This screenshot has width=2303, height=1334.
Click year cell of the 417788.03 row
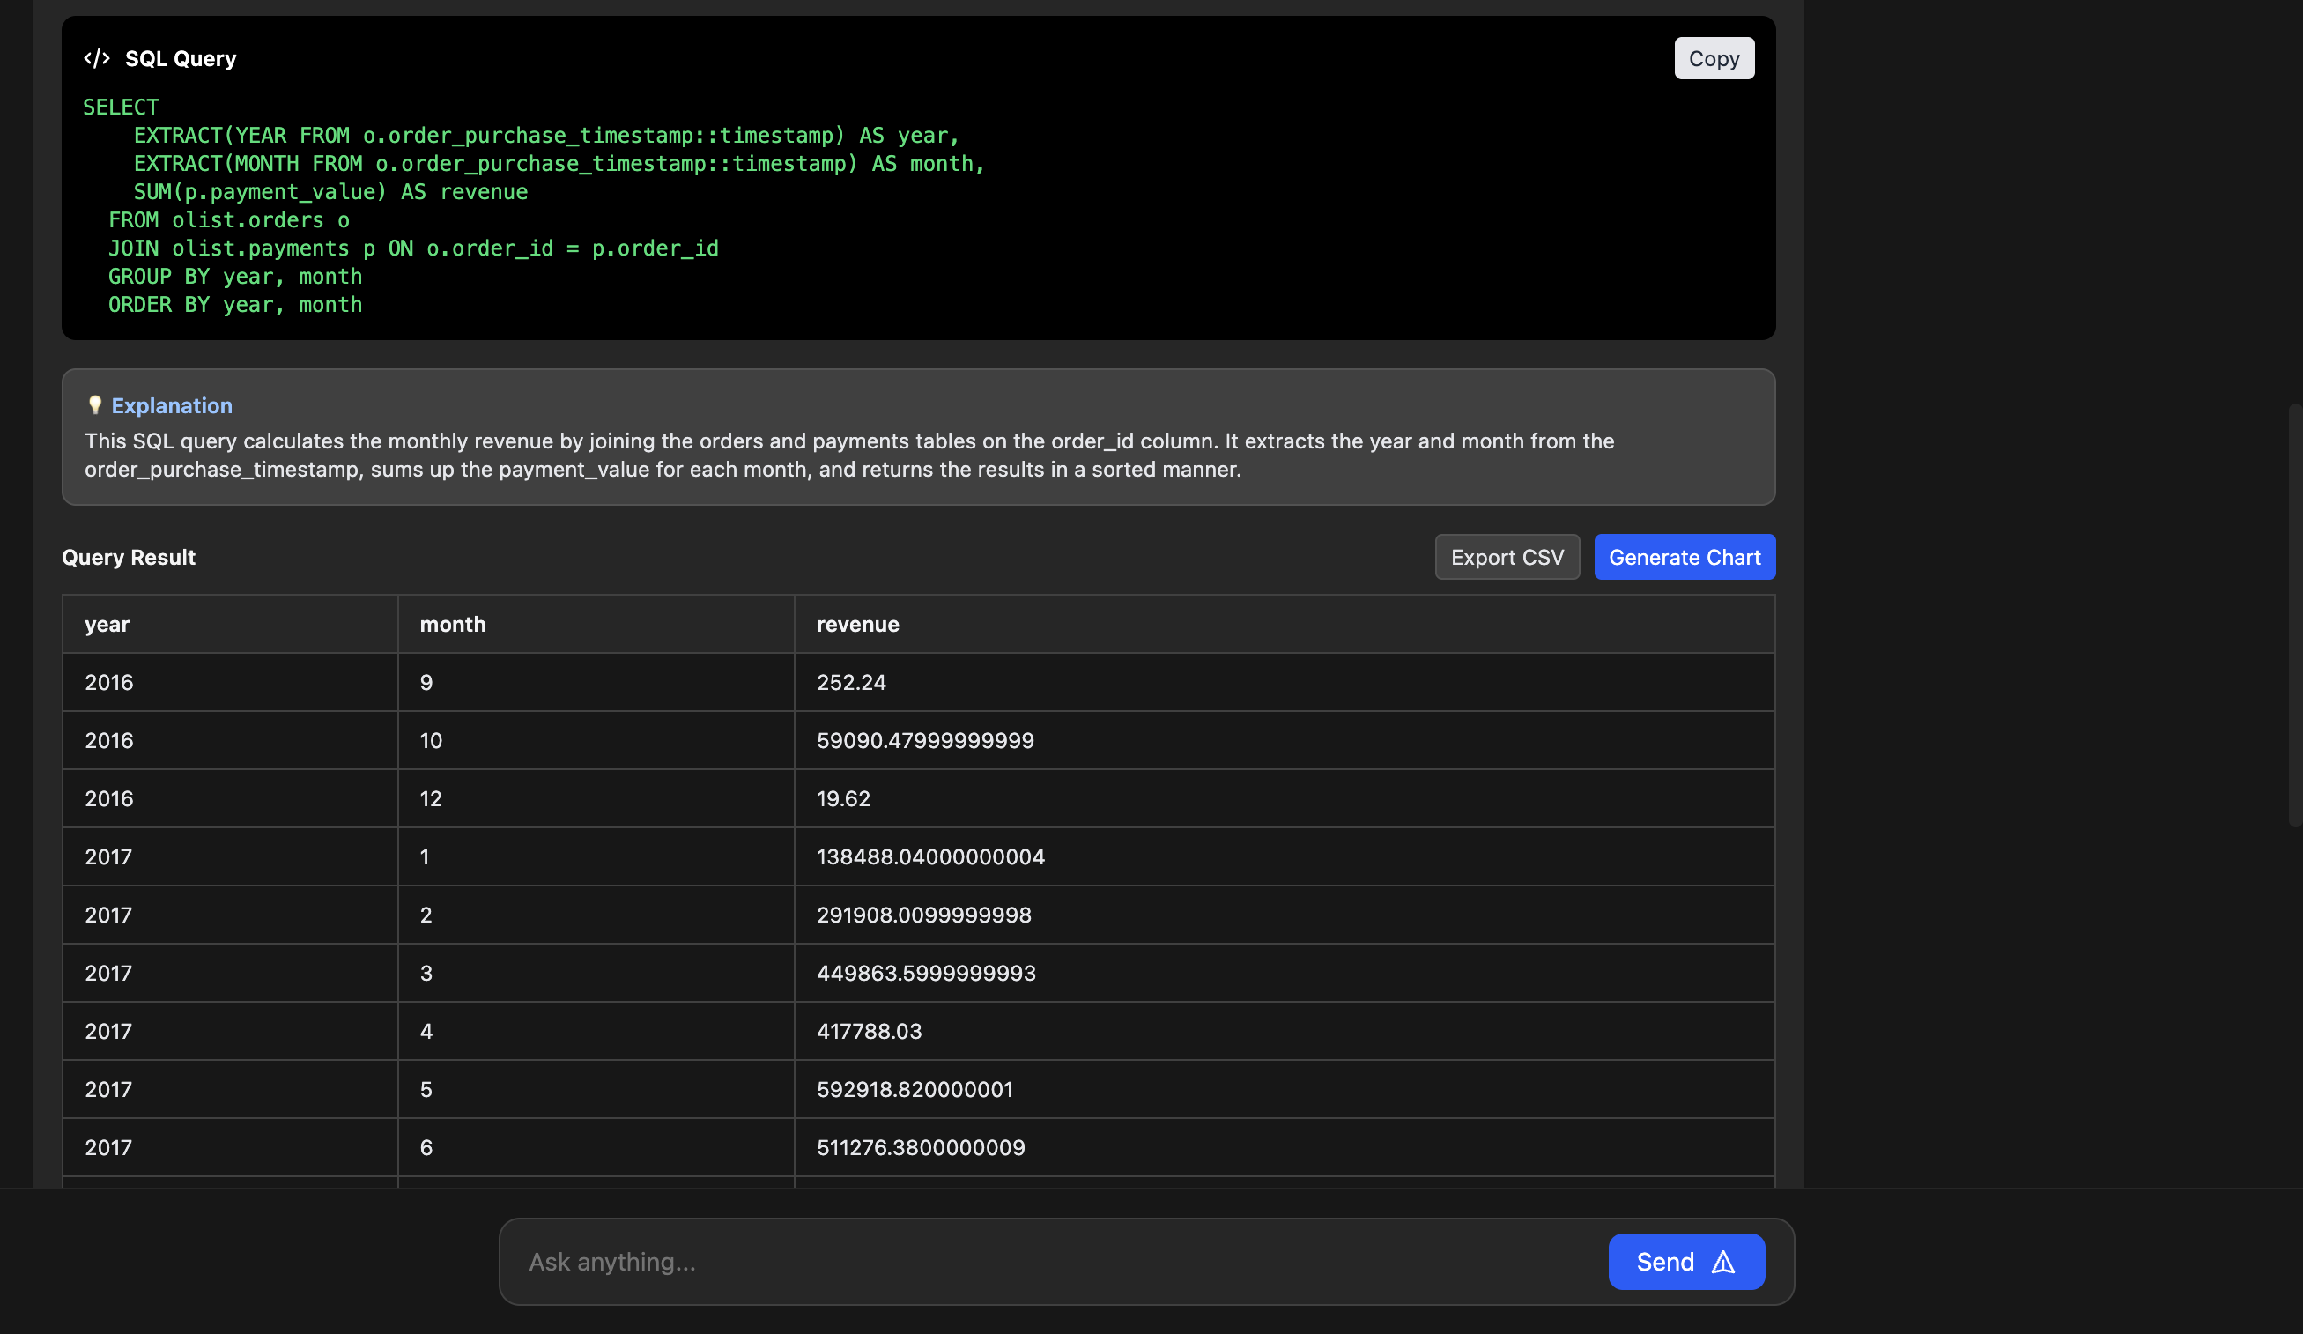pyautogui.click(x=229, y=1031)
